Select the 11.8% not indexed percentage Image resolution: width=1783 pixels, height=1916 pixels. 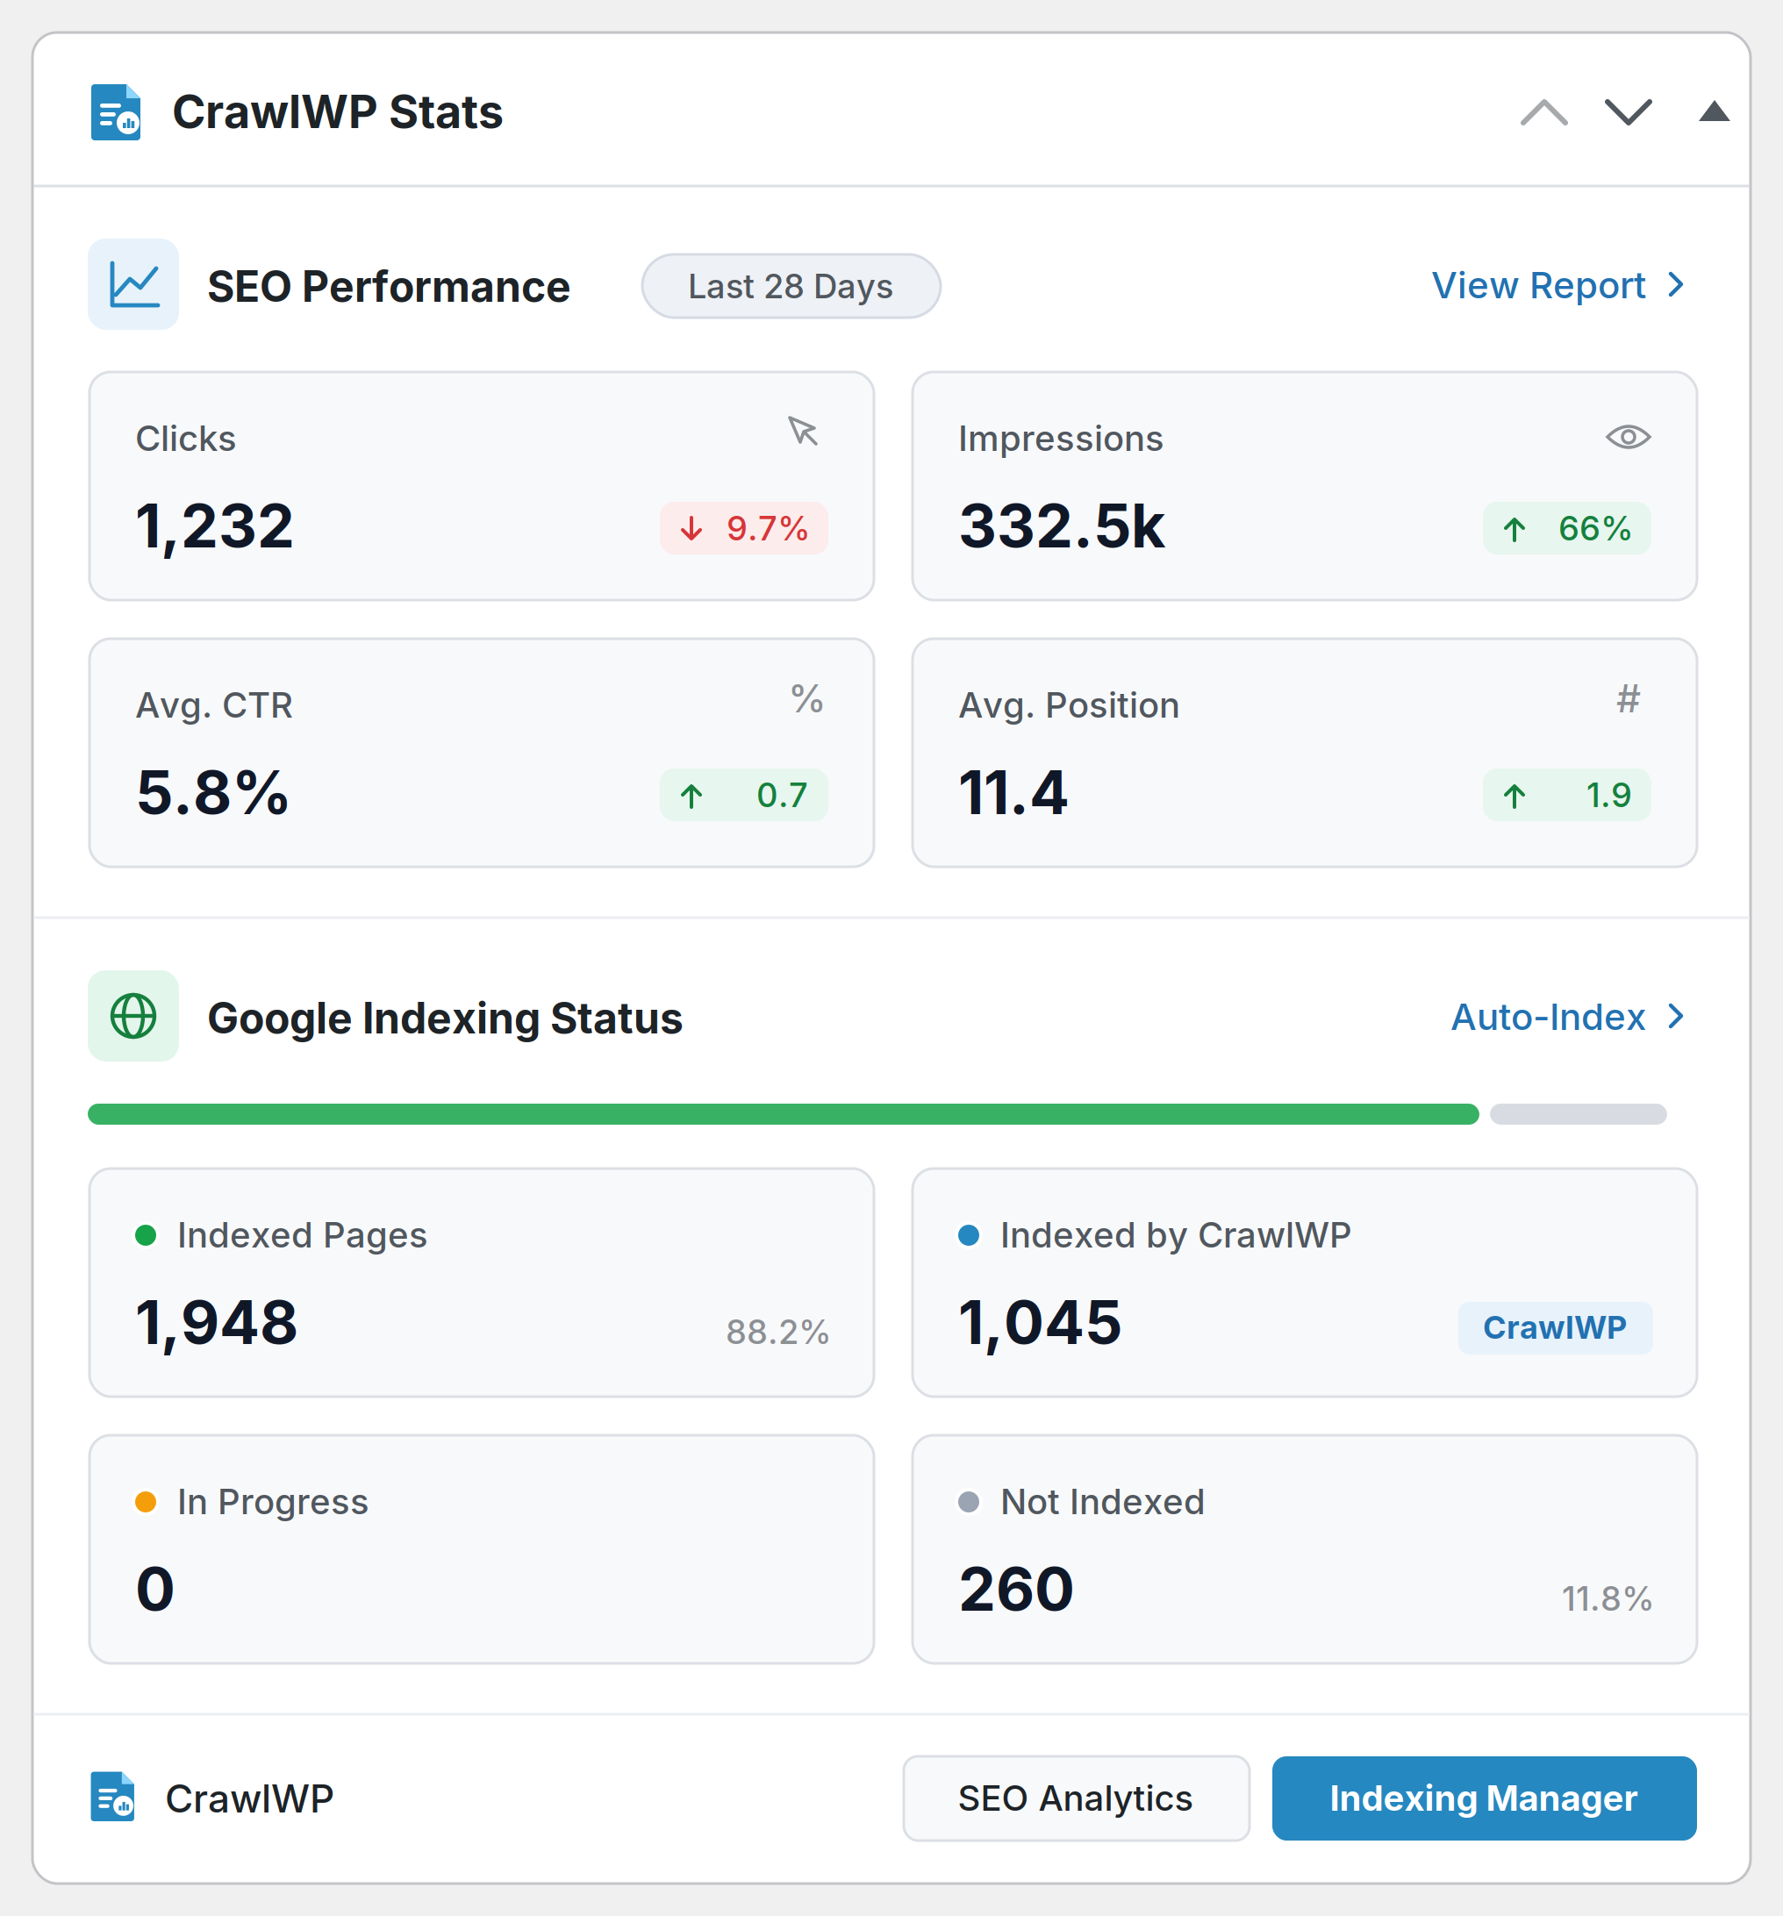click(1607, 1599)
